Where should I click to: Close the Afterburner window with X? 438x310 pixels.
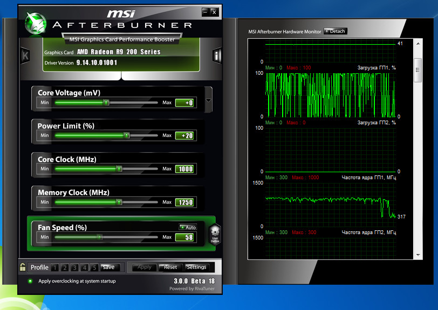pos(214,12)
